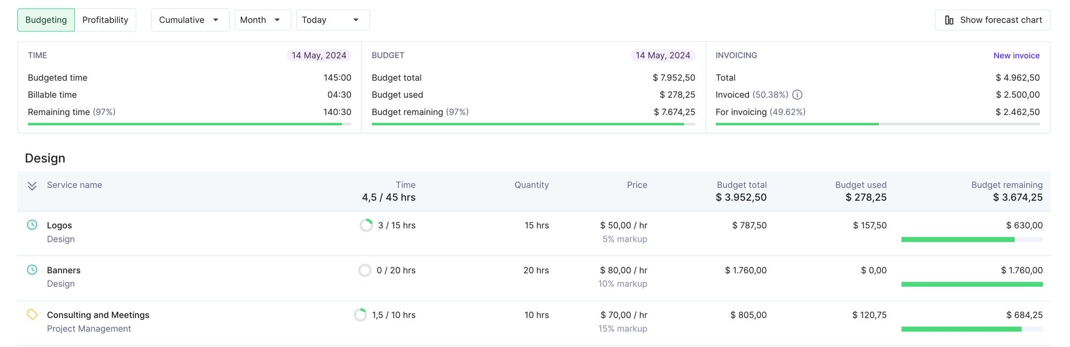Open the Cumulative dropdown

(x=190, y=20)
